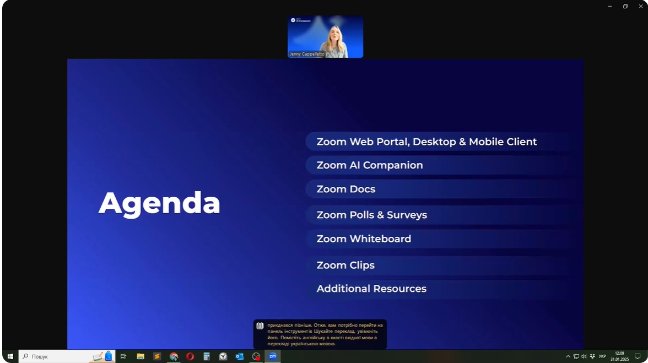This screenshot has width=648, height=363.
Task: Switch to Zoom via its taskbar icon
Action: tap(273, 356)
